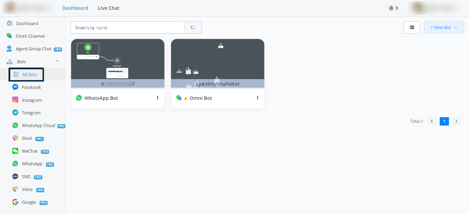Click the Telegram paper plane icon

pyautogui.click(x=15, y=113)
